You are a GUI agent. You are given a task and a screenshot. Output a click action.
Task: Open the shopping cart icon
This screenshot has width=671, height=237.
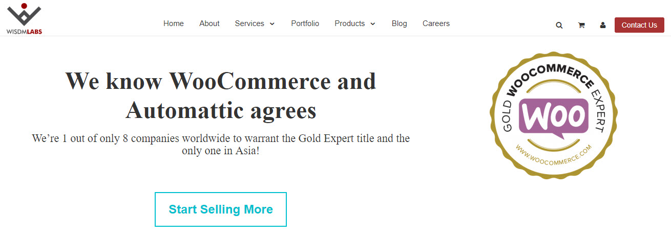tap(581, 25)
